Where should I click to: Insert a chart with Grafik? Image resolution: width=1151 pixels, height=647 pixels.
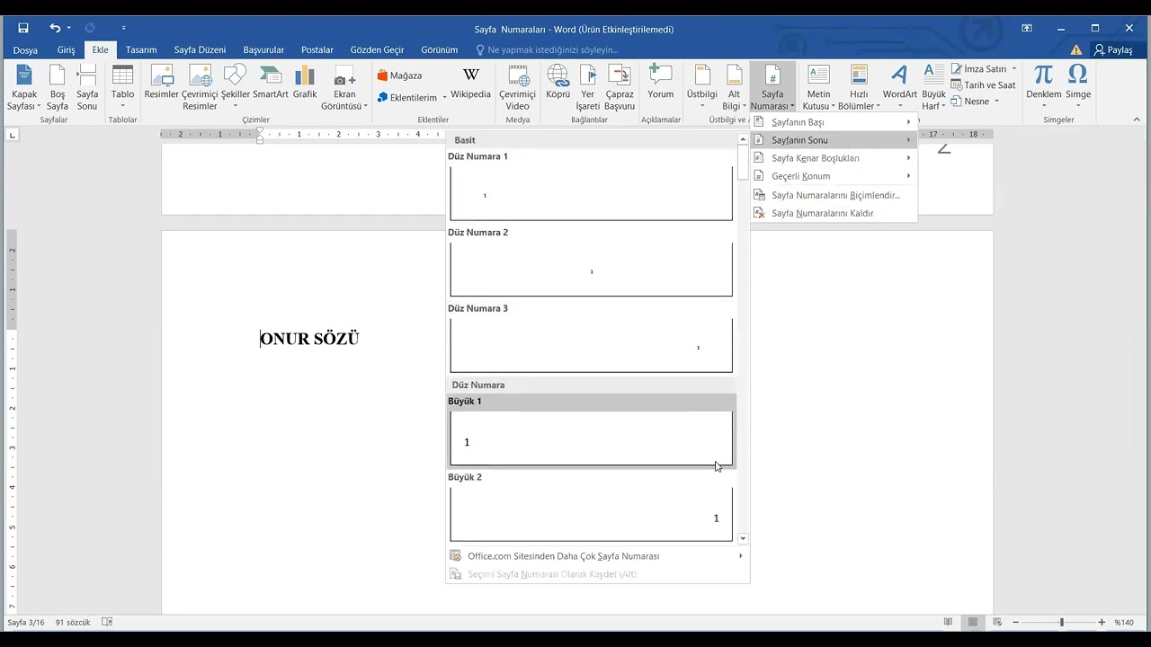tap(305, 83)
